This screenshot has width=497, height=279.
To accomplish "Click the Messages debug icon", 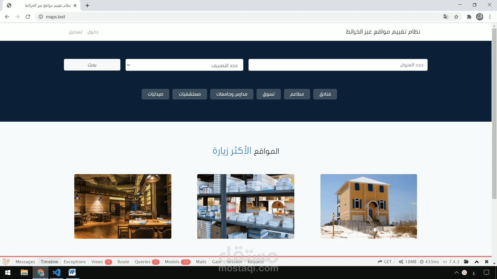I will tap(25, 262).
